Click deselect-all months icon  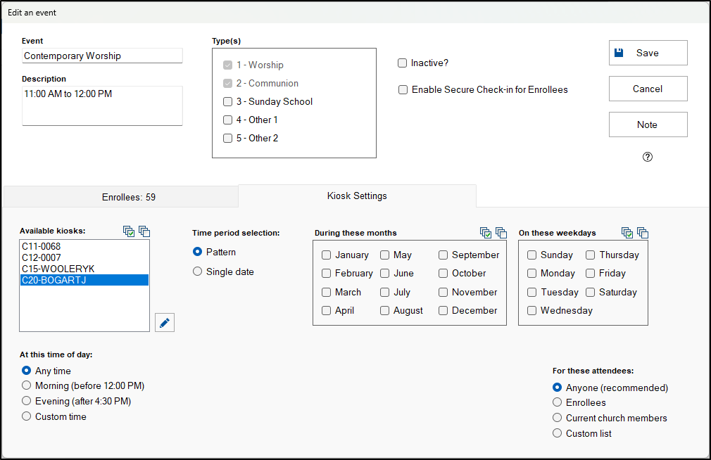501,233
